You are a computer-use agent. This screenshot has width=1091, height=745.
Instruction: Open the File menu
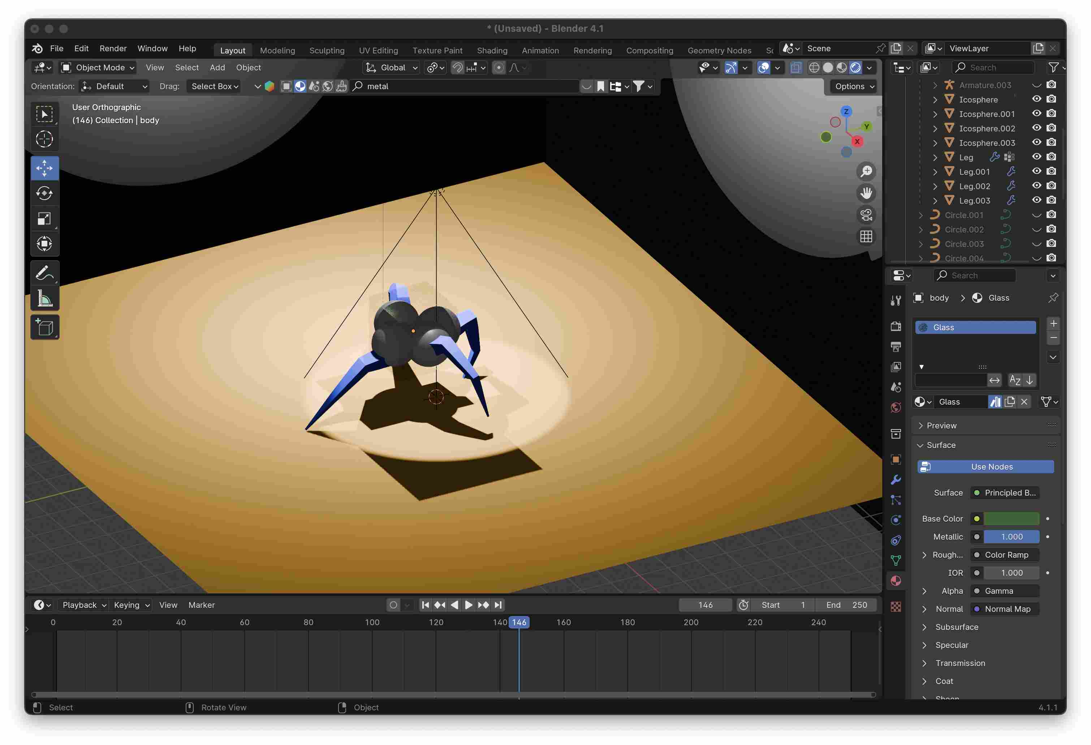[57, 49]
